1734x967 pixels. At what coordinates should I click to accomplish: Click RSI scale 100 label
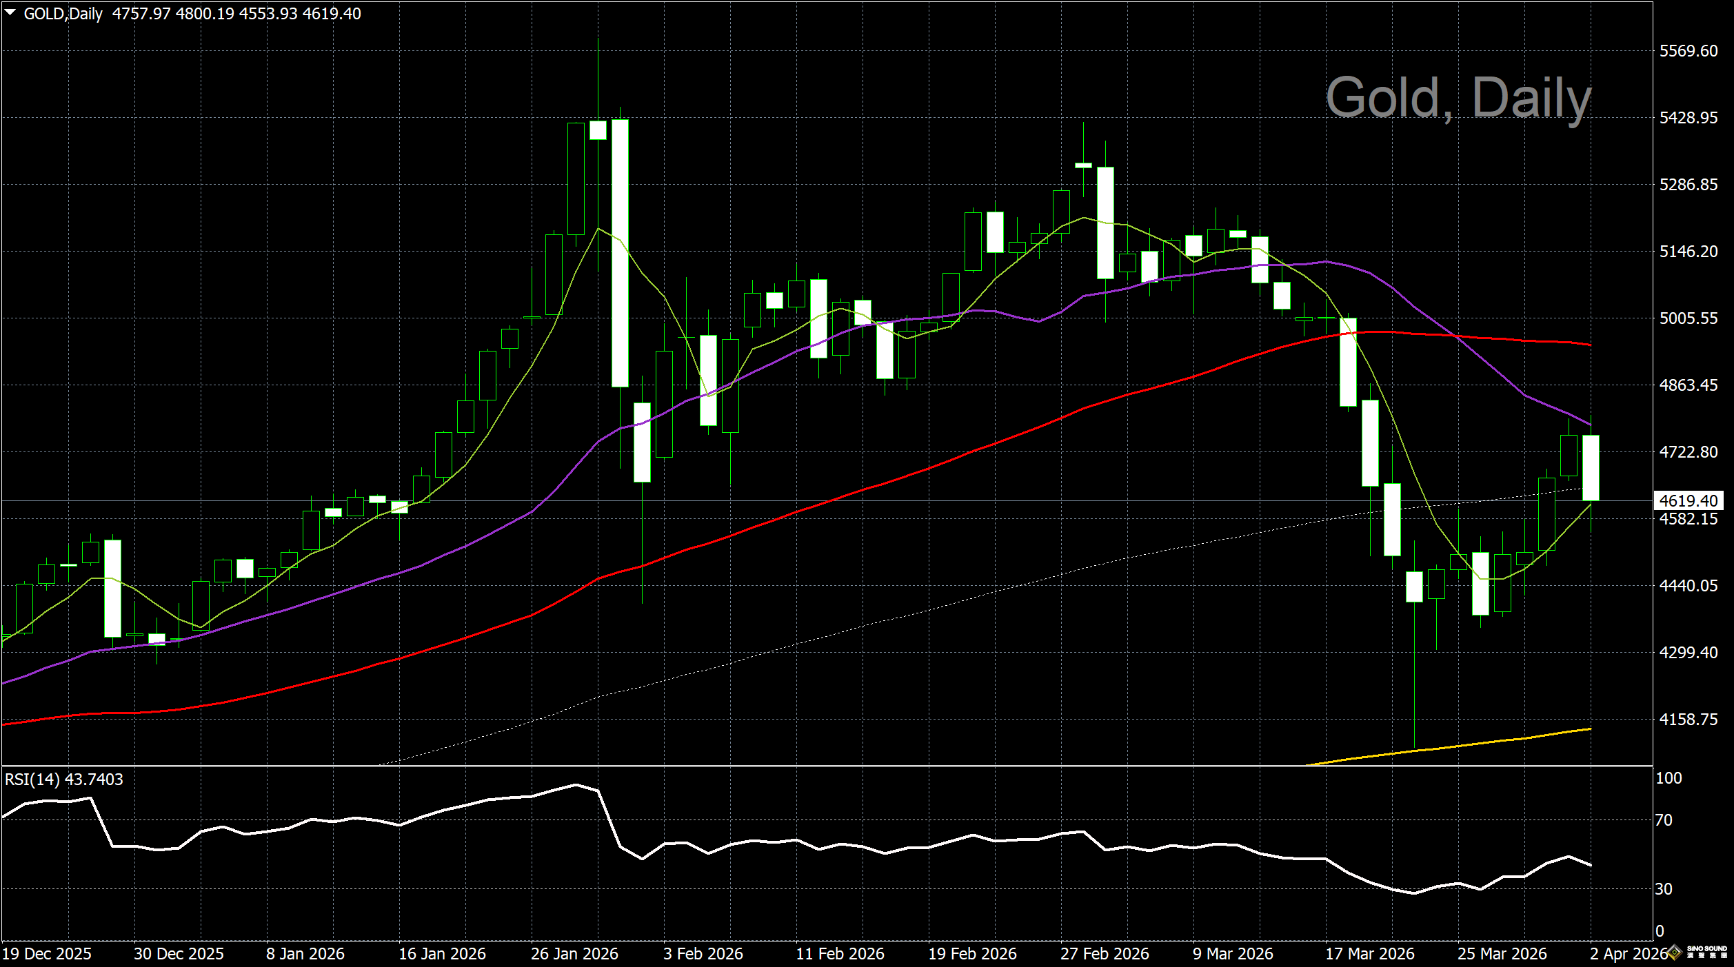[1669, 778]
